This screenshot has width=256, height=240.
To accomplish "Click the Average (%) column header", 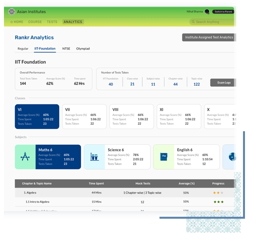I will [186, 184].
